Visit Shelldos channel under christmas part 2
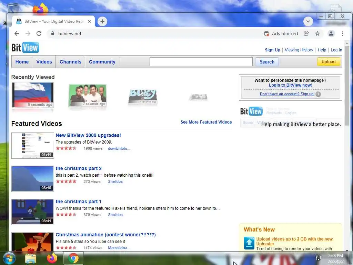 pos(115,181)
